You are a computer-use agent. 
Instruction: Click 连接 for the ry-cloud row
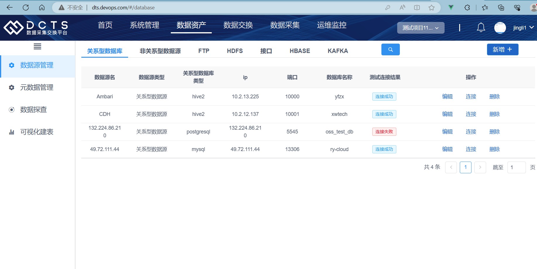(x=471, y=149)
